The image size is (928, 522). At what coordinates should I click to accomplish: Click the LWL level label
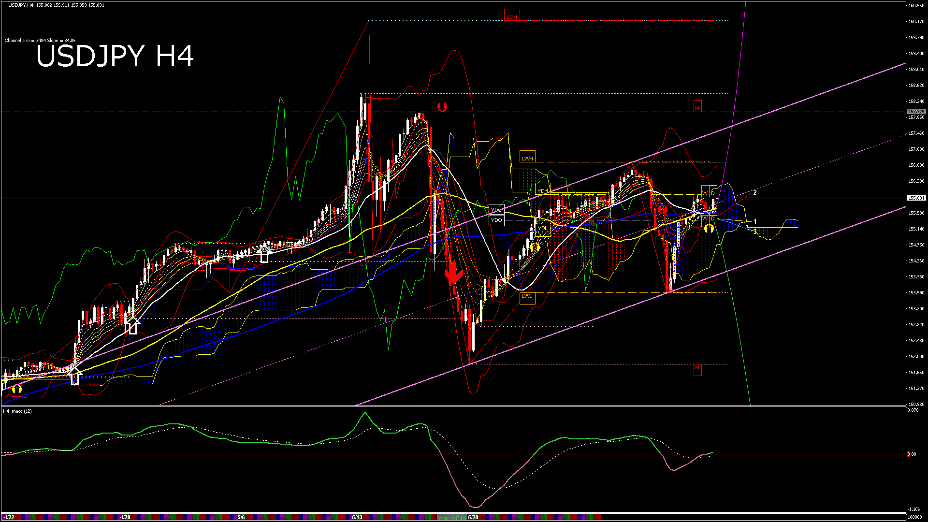point(527,296)
